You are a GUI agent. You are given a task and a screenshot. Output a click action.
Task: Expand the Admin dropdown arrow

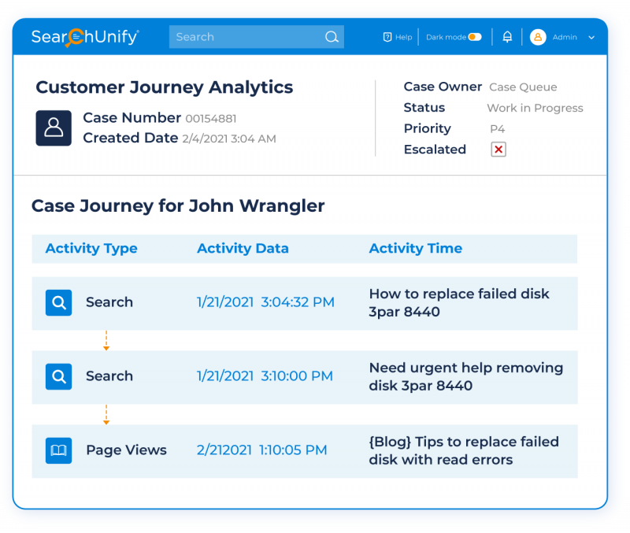pos(591,37)
